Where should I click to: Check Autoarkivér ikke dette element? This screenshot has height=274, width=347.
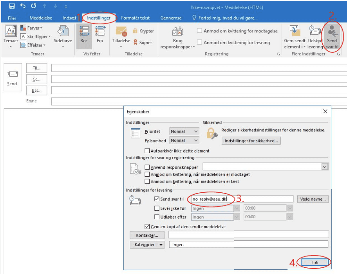147,150
